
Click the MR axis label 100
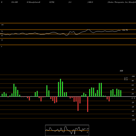pyautogui.click(x=133, y=76)
